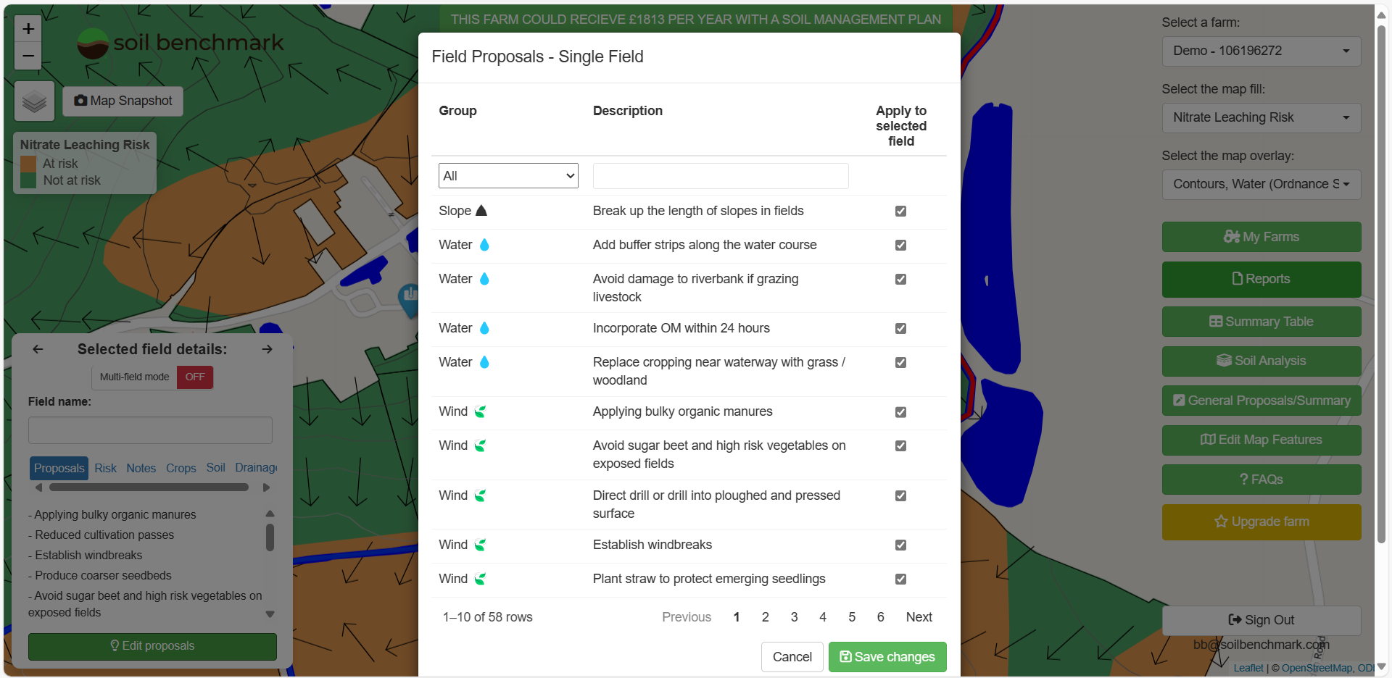Click the star icon on Upgrade farm
The image size is (1392, 678).
1222,522
